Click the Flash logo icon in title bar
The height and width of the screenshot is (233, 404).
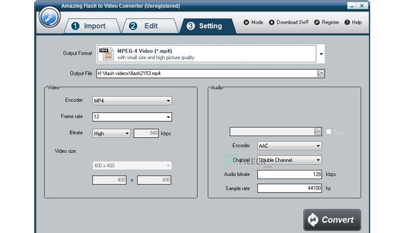point(49,17)
